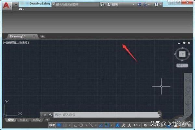Click the 登录 sign-in button

115,5
